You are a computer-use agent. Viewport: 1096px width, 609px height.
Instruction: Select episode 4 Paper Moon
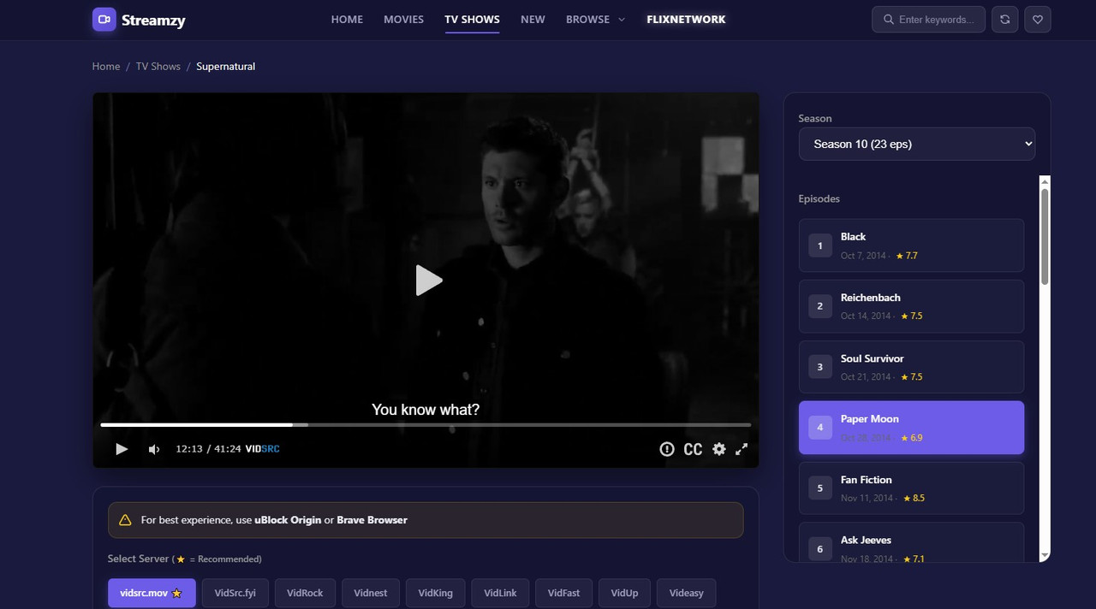[911, 428]
